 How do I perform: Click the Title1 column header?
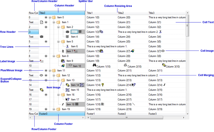(x=102, y=13)
